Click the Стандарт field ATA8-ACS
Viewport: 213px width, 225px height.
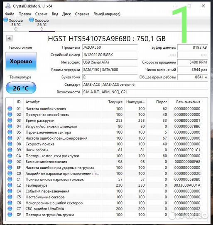click(x=145, y=85)
